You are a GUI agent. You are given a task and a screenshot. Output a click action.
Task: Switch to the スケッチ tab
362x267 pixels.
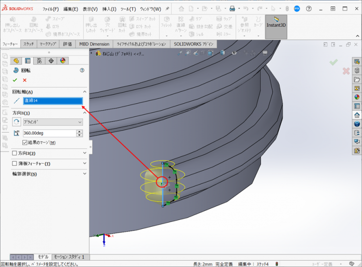28,44
